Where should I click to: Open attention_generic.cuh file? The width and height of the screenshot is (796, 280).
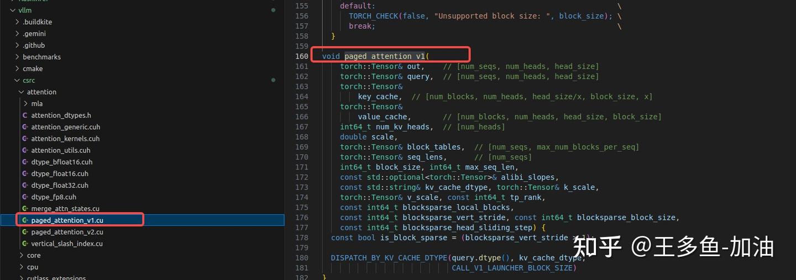coord(65,127)
